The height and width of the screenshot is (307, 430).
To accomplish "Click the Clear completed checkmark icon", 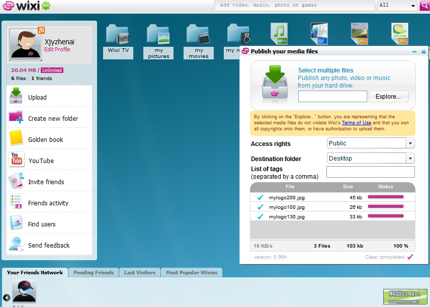I will pyautogui.click(x=410, y=257).
